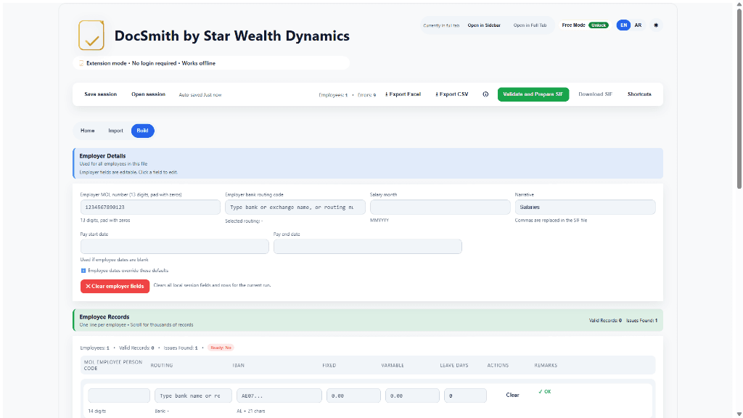Switch to the Import tab
Screen dimensions: 743x418
(115, 131)
